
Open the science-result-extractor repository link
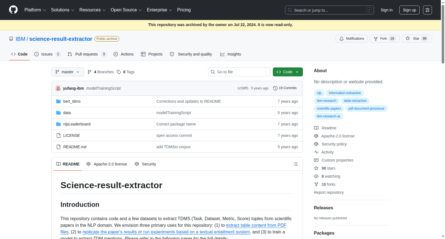click(x=61, y=39)
